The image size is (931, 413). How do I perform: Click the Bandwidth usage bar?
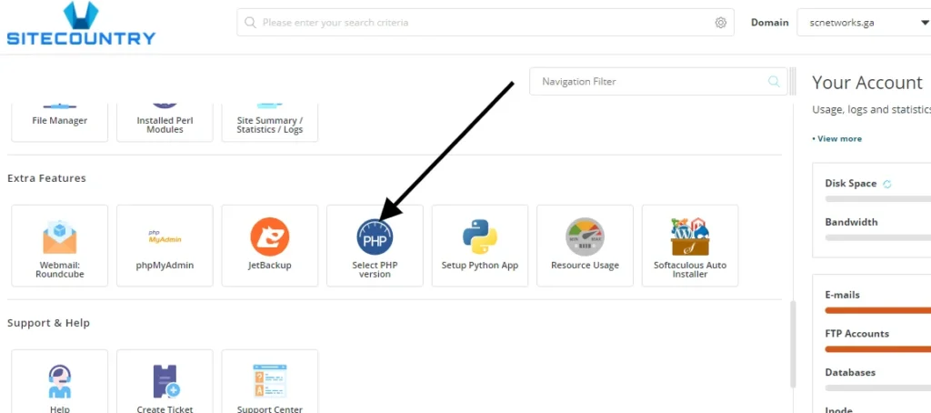(x=878, y=237)
